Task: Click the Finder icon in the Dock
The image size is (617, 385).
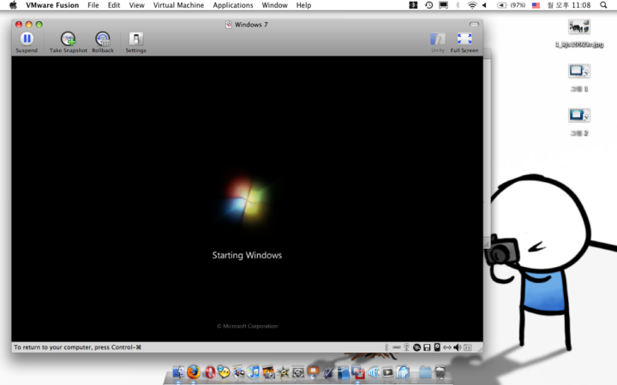Action: [178, 371]
